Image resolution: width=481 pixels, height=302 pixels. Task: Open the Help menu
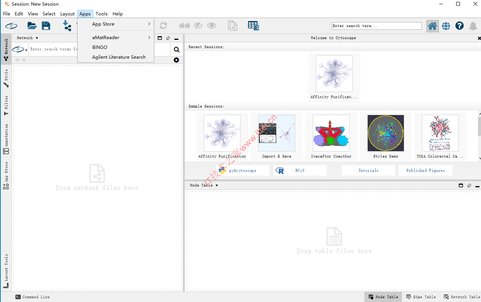[x=117, y=14]
